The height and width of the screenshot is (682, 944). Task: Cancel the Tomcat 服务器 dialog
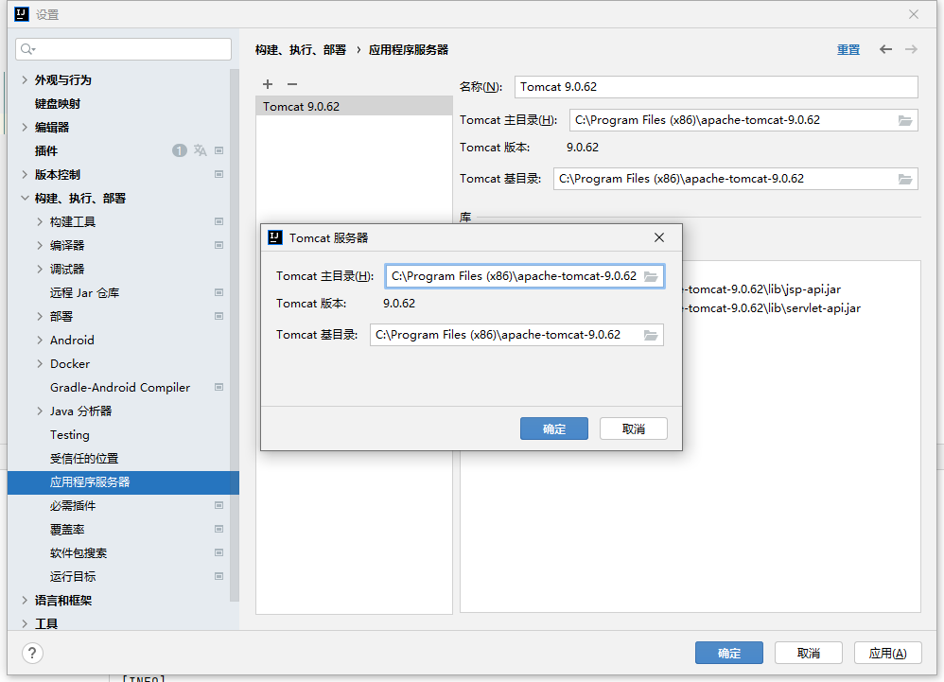634,428
